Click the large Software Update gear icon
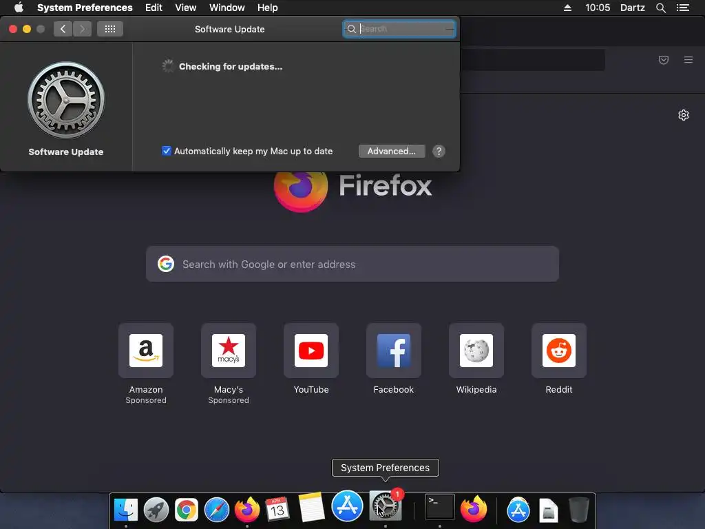Image resolution: width=705 pixels, height=529 pixels. tap(66, 100)
